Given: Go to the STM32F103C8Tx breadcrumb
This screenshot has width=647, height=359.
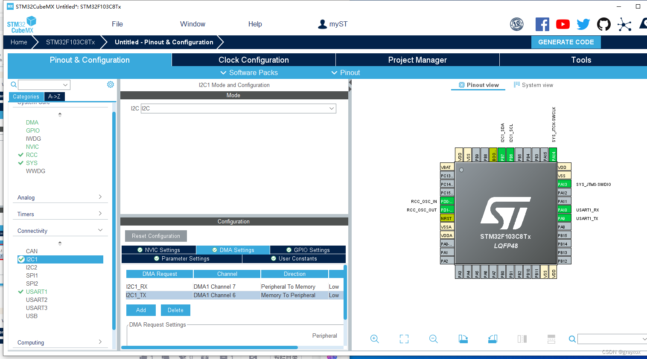Looking at the screenshot, I should pyautogui.click(x=70, y=42).
